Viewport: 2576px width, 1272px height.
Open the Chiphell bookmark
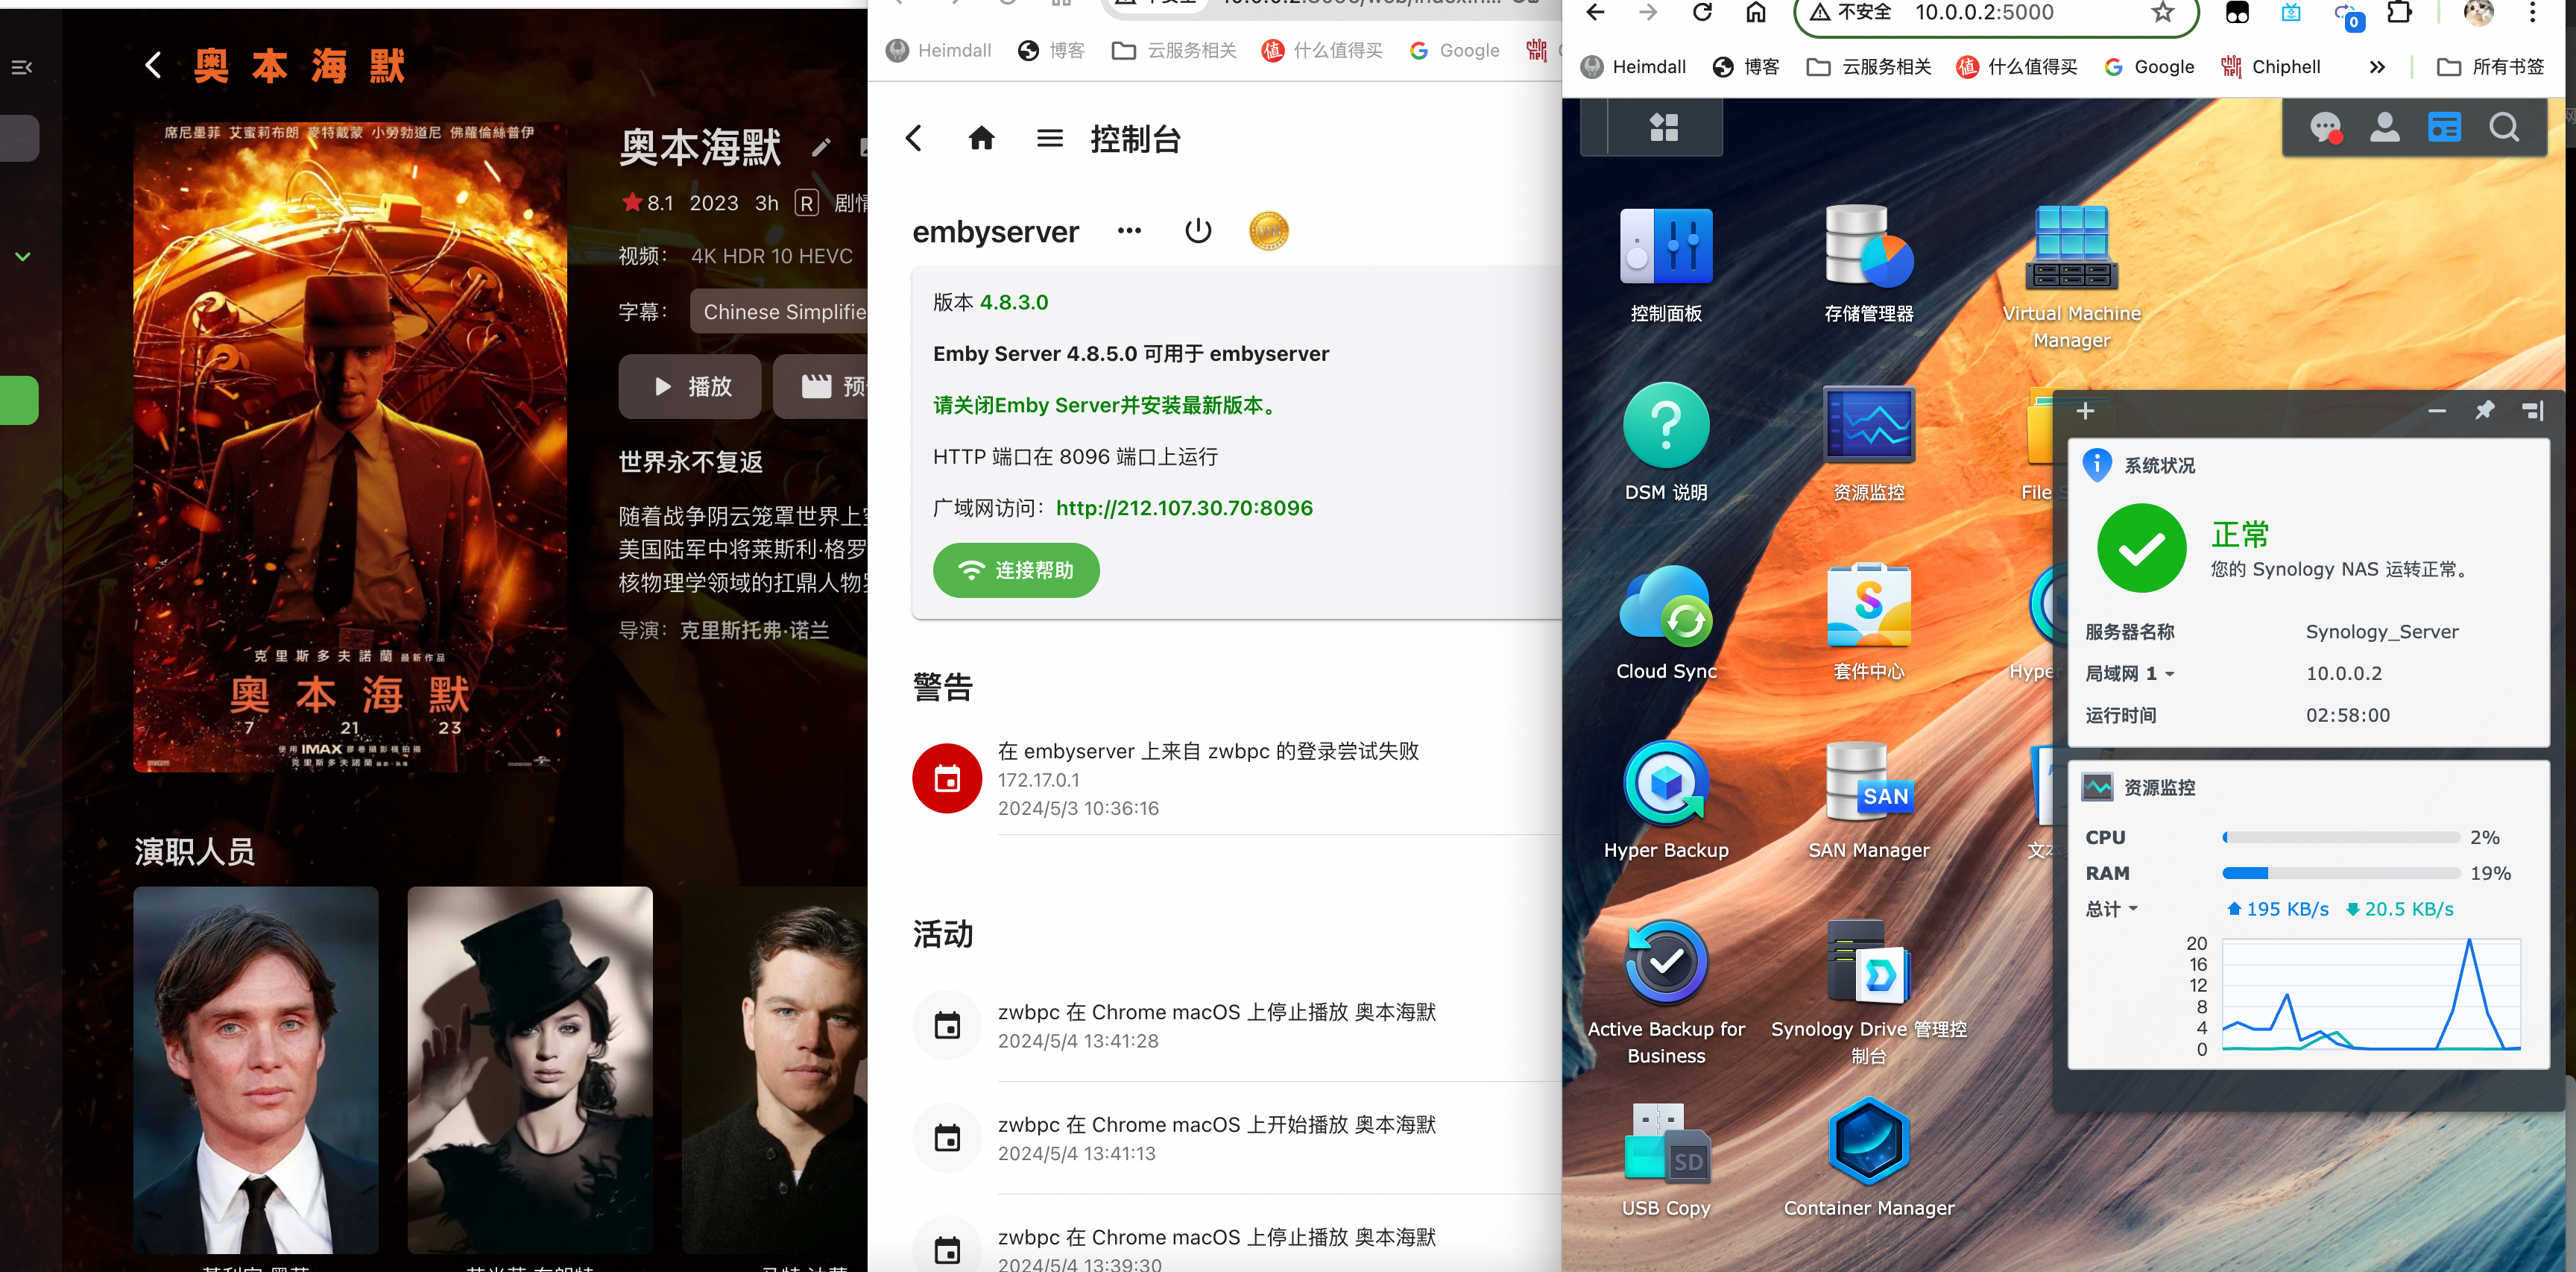2270,67
